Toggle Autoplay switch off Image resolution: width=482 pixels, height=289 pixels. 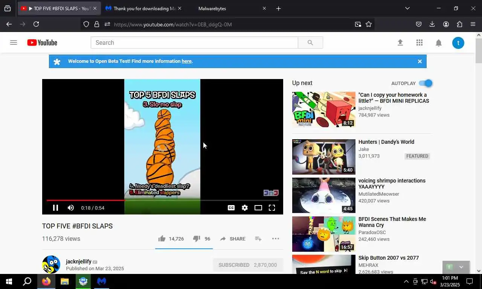tap(426, 83)
